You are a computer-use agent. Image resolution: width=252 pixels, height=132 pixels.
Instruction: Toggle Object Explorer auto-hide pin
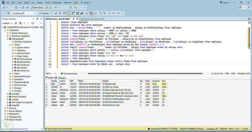coord(37,19)
